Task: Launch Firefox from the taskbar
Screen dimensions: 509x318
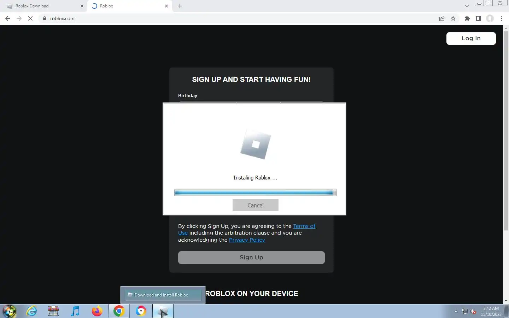Action: click(97, 311)
